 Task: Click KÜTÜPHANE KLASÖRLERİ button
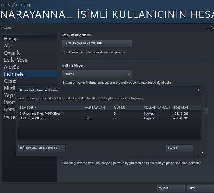coord(97,44)
